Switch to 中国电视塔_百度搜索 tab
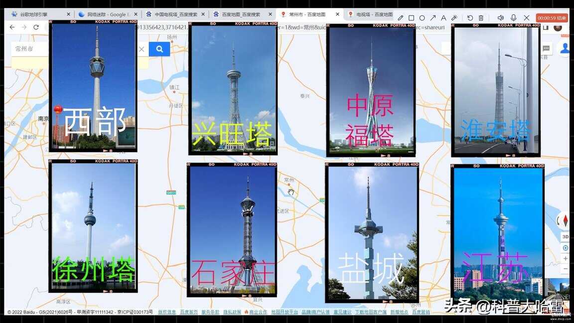Image resolution: width=574 pixels, height=323 pixels. [176, 14]
